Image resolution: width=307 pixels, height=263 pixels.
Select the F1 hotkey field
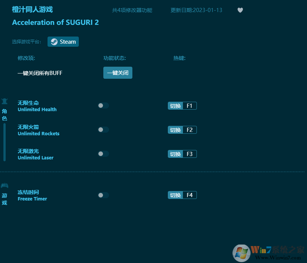pyautogui.click(x=190, y=106)
